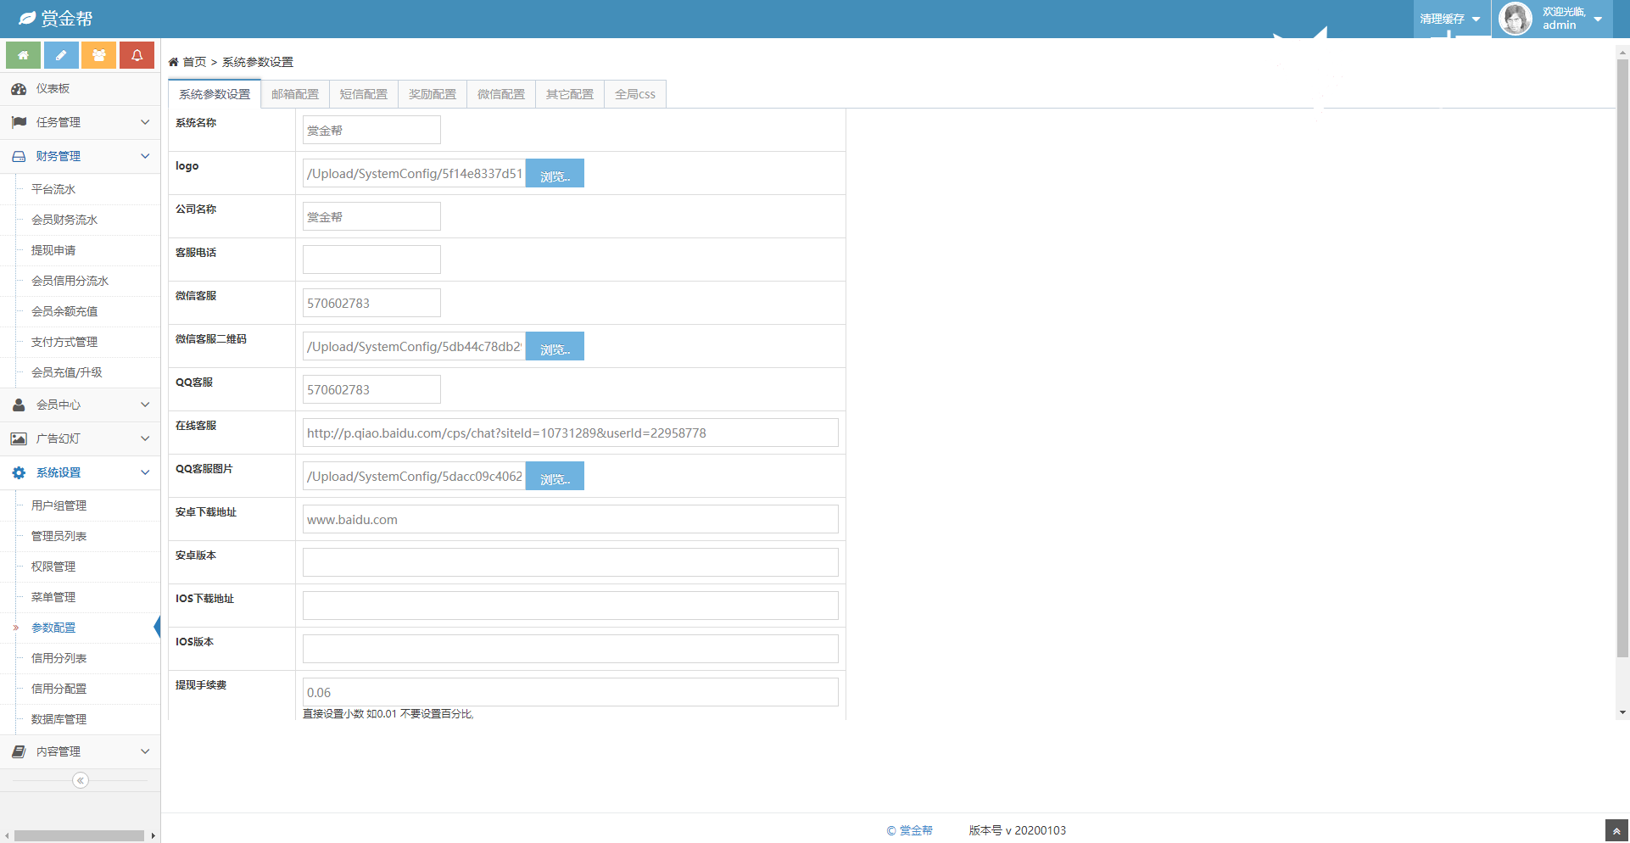Select 数据库管理 in sidebar

[x=59, y=719]
